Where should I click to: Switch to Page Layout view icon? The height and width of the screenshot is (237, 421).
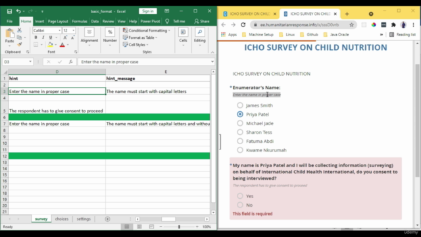(x=139, y=226)
